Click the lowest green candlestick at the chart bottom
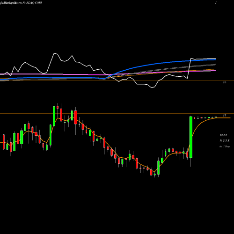Image resolution: width=234 pixels, height=234 pixels. click(x=155, y=175)
